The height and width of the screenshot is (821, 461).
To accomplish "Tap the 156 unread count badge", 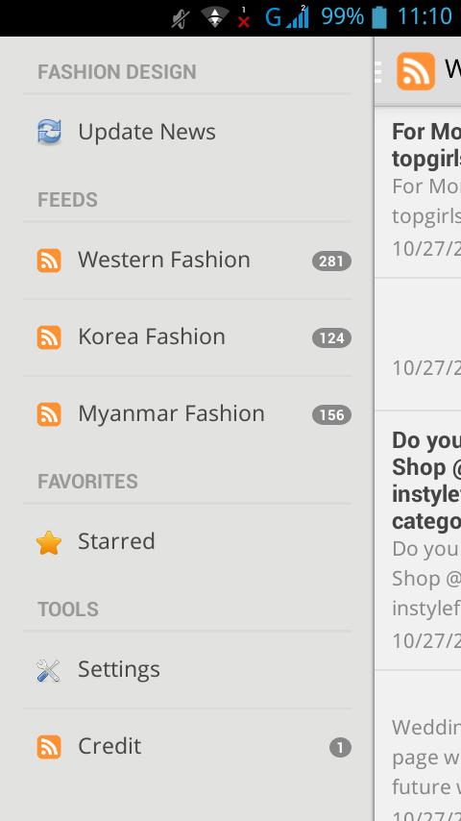I will coord(331,414).
